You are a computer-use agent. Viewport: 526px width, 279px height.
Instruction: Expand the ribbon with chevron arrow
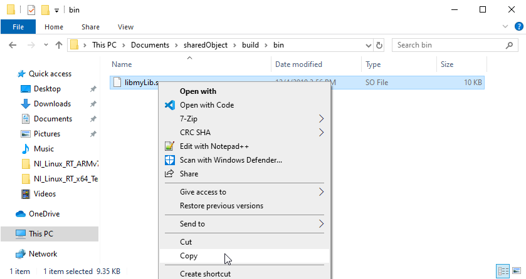coord(505,27)
